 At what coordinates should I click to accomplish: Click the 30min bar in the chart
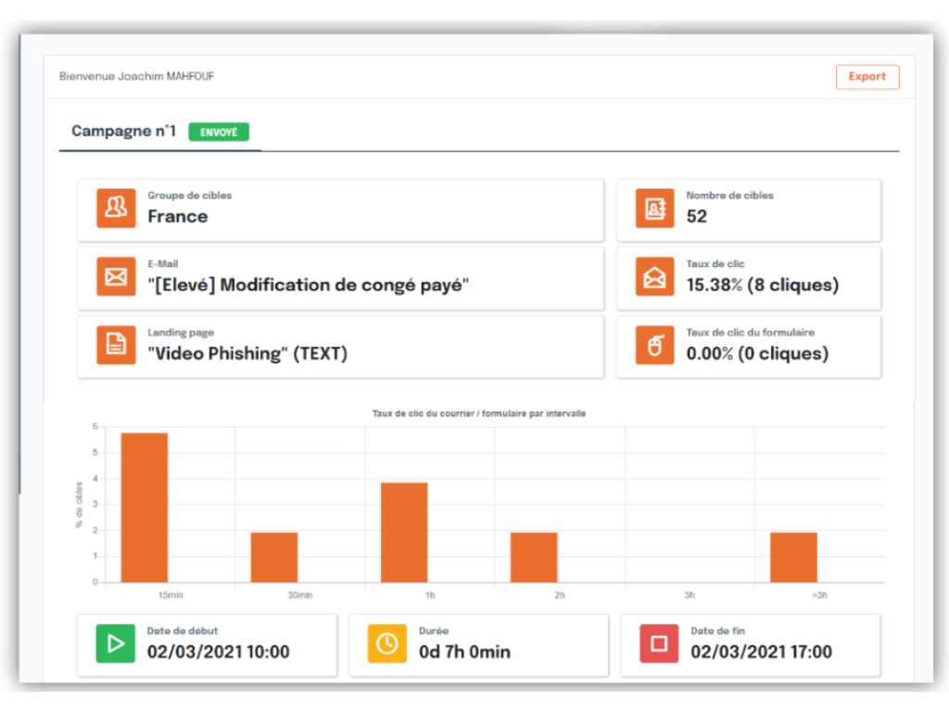click(x=274, y=557)
